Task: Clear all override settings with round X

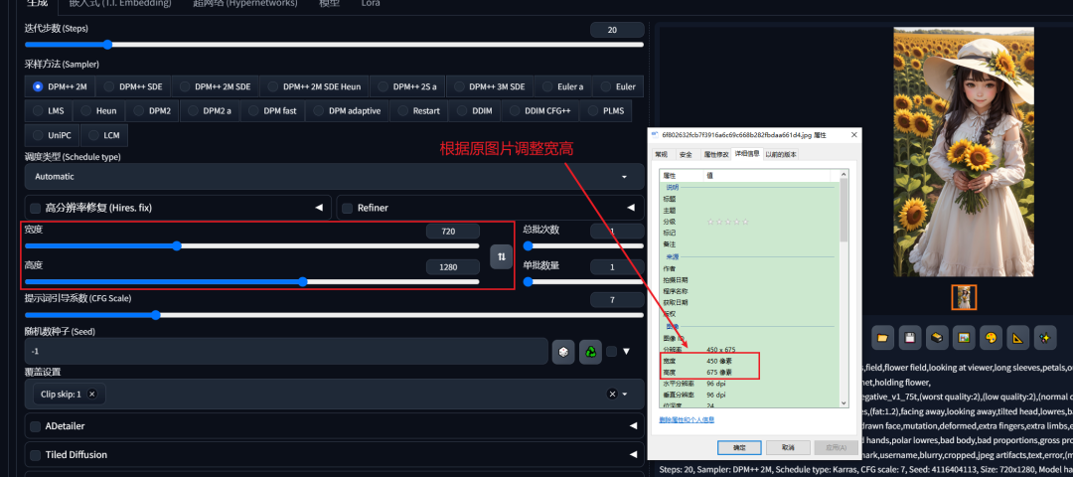Action: [612, 395]
